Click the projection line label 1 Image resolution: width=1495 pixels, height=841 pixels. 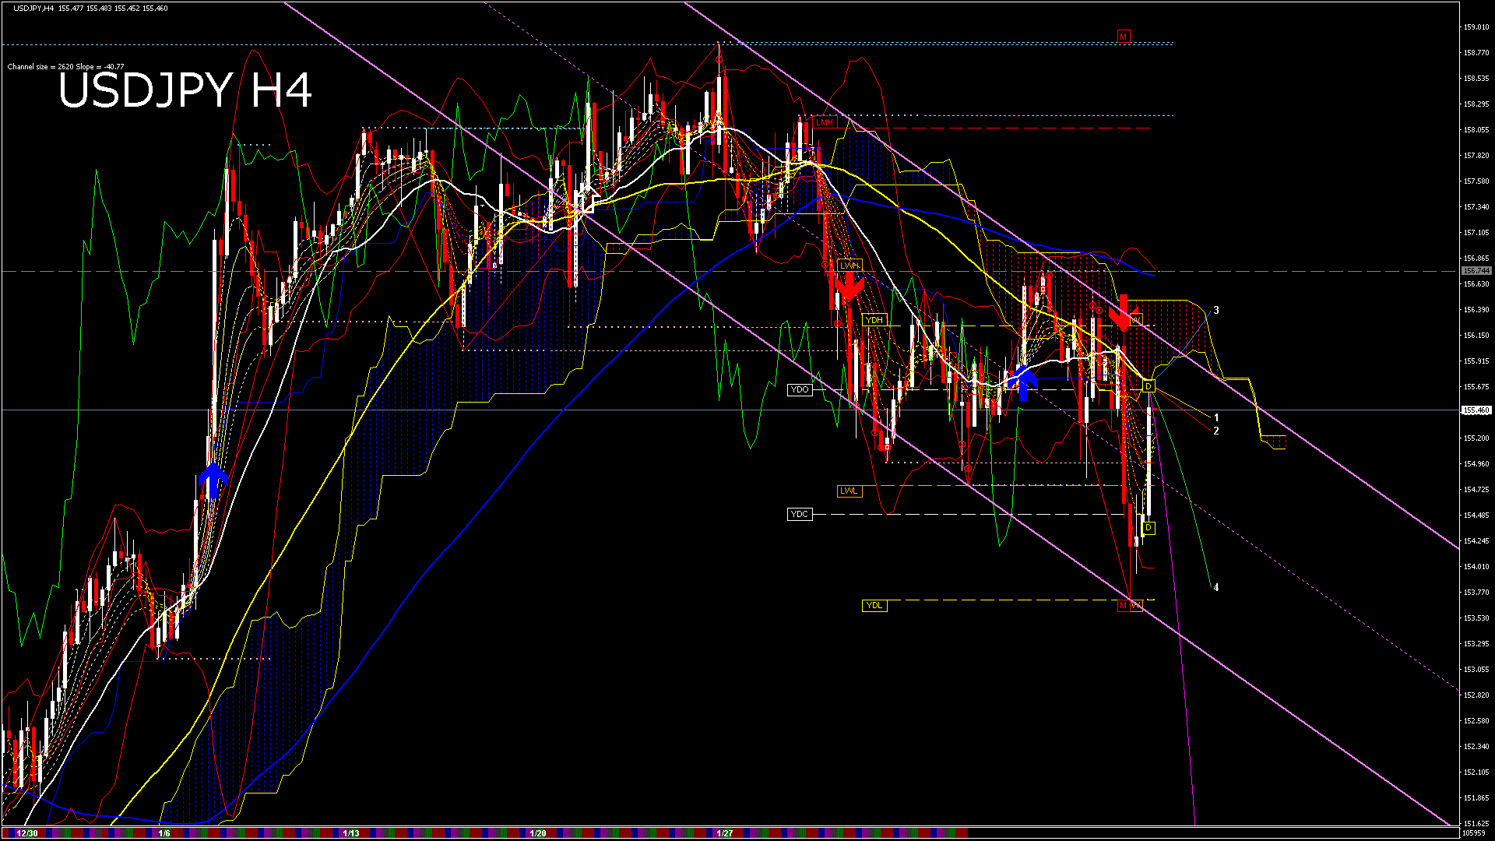click(x=1216, y=418)
